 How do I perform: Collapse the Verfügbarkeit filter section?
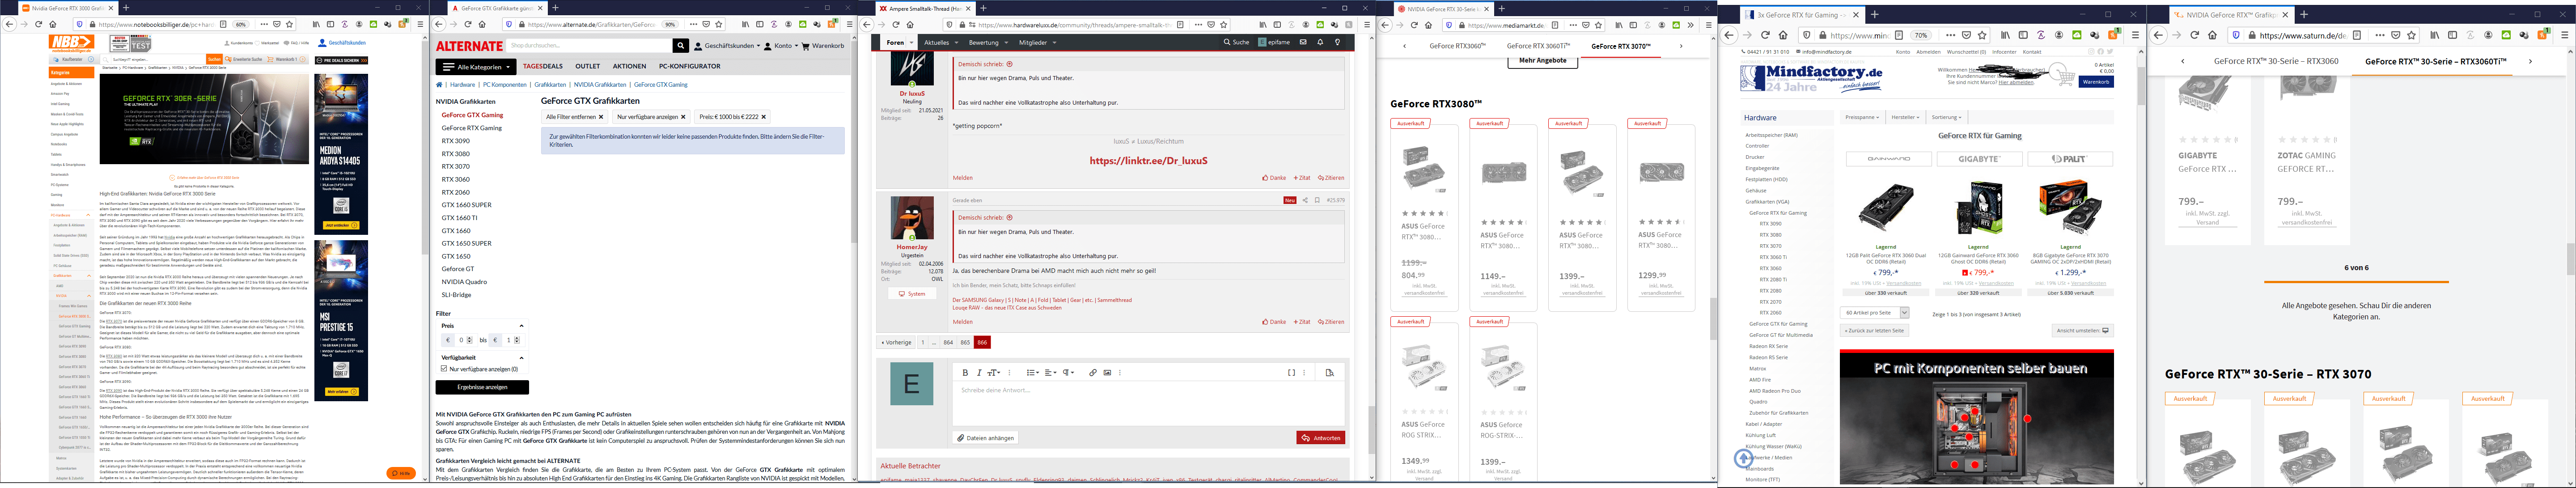(x=521, y=357)
